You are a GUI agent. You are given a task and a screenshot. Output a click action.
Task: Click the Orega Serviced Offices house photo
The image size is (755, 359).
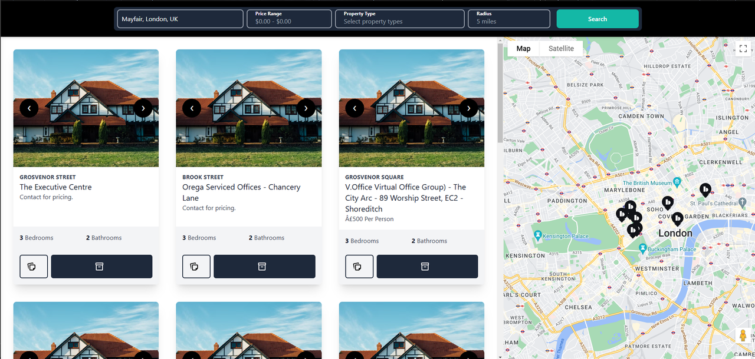(249, 108)
